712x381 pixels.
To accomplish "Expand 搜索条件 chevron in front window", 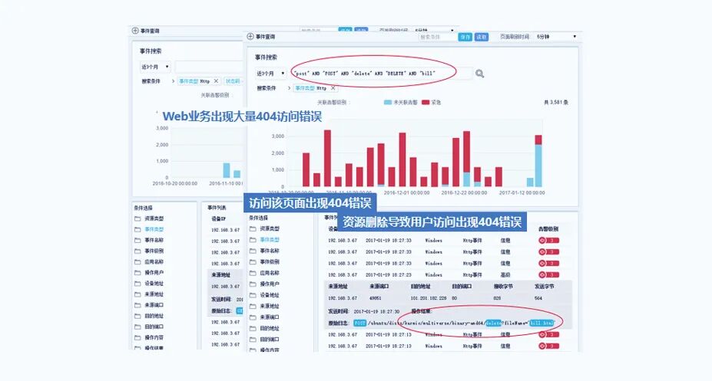I will 290,88.
